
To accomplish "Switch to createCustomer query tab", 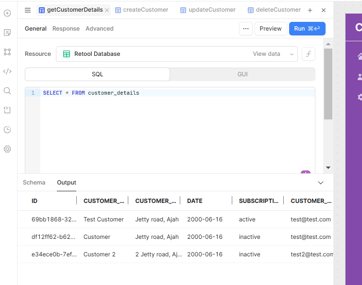I will (x=142, y=10).
